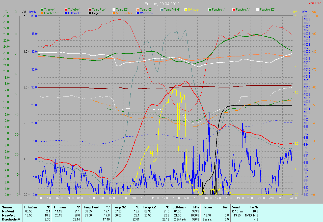The image size is (323, 222).
Task: Click the T. Außen average '9.35'
Action: pos(47,219)
